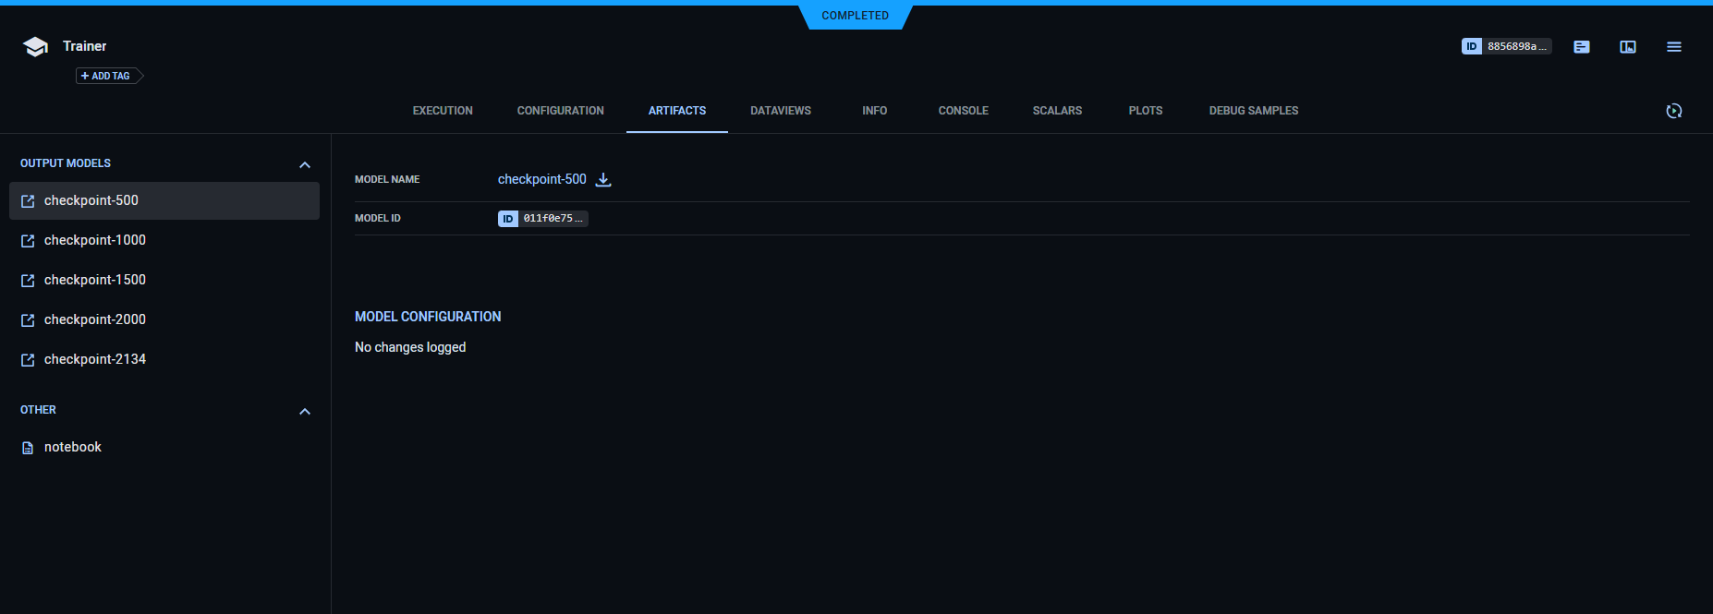Open the task description icon in header
This screenshot has width=1713, height=614.
(1581, 47)
